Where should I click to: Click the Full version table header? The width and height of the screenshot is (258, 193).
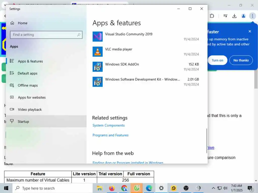[139, 174]
